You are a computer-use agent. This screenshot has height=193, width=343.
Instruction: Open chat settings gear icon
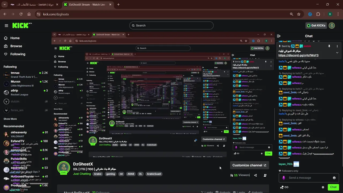point(323,187)
